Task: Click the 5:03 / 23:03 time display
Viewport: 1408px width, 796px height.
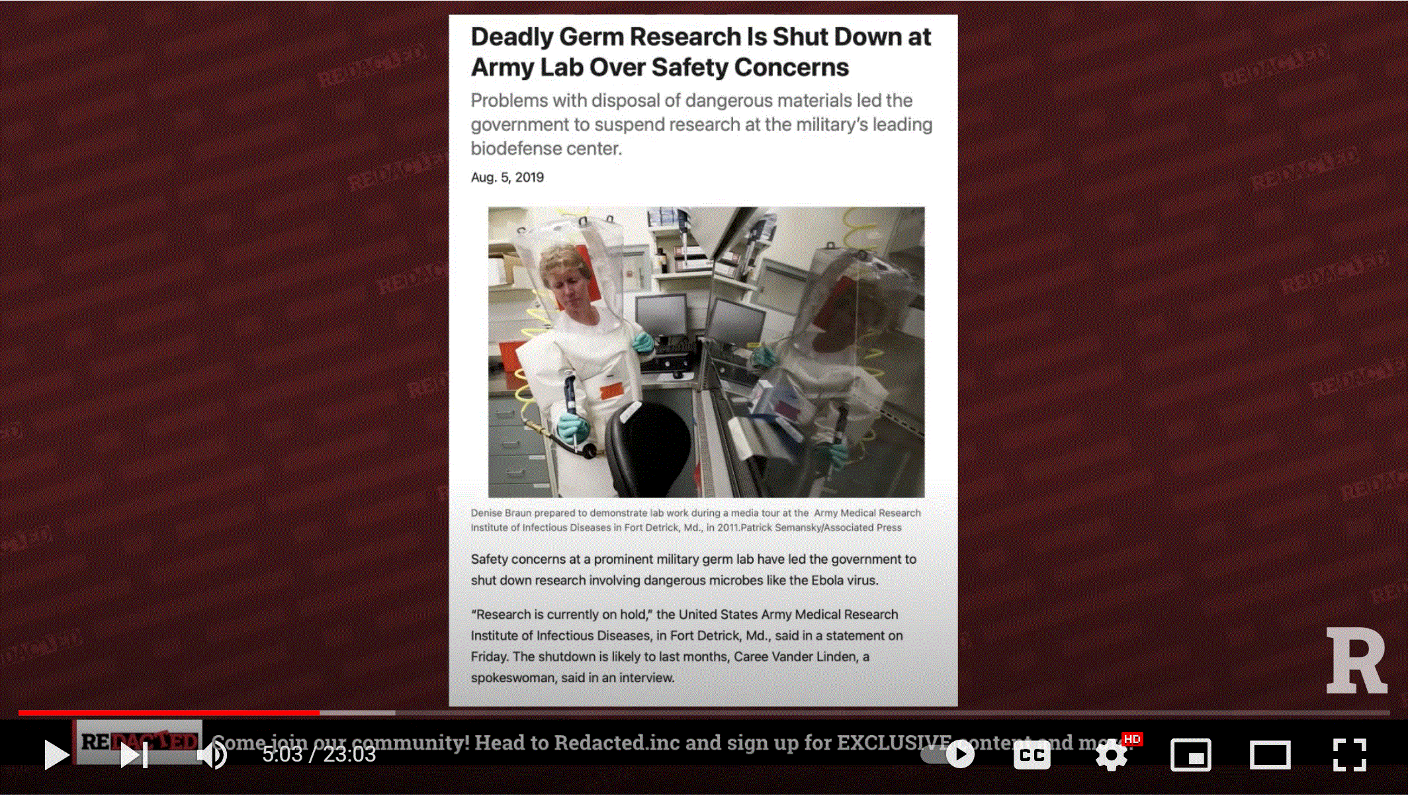Action: click(x=319, y=754)
